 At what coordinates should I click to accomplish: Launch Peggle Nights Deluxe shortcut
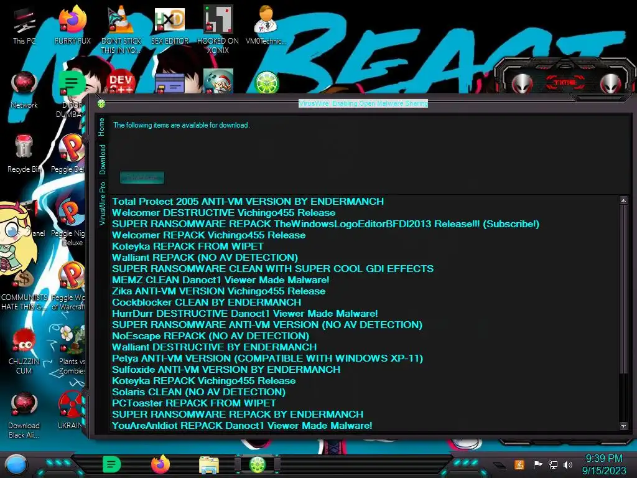coord(68,222)
